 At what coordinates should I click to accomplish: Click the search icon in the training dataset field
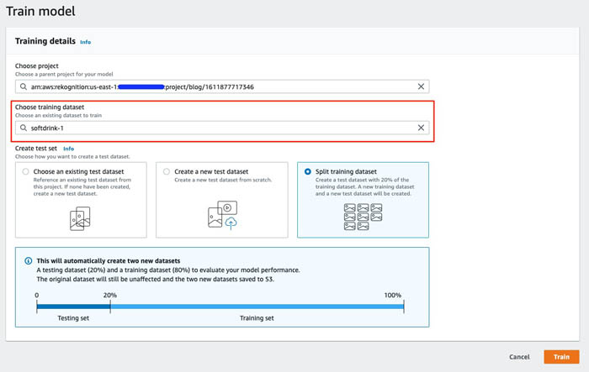point(24,128)
